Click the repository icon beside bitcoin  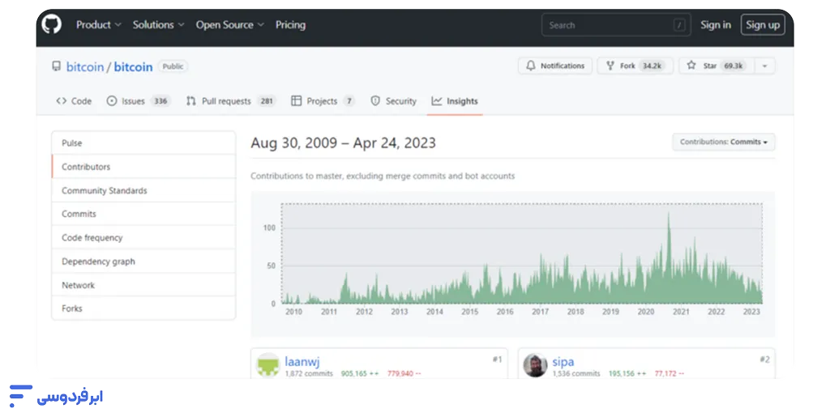tap(56, 66)
